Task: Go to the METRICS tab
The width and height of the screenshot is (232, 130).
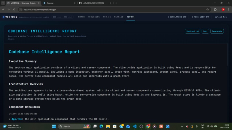Action: (119, 17)
